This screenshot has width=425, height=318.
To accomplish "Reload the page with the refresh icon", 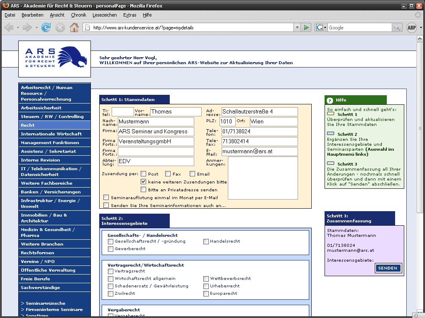I will click(46, 28).
